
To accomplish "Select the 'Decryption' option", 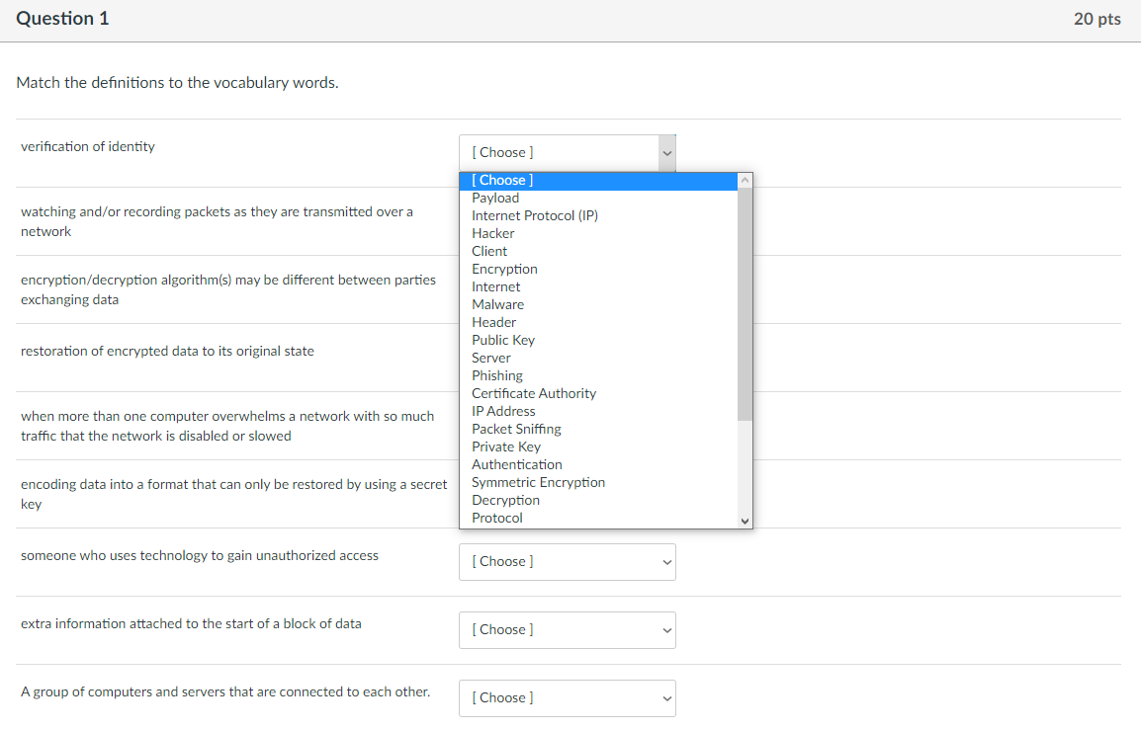I will click(x=598, y=501).
